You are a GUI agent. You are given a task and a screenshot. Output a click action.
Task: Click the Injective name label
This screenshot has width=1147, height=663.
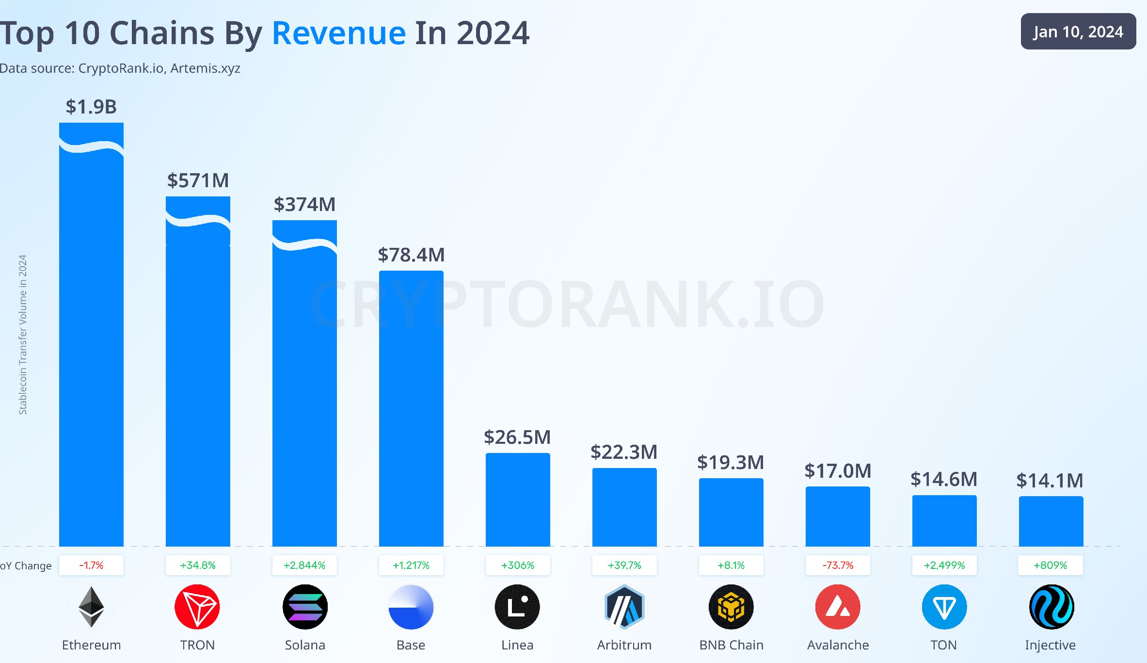[1050, 645]
